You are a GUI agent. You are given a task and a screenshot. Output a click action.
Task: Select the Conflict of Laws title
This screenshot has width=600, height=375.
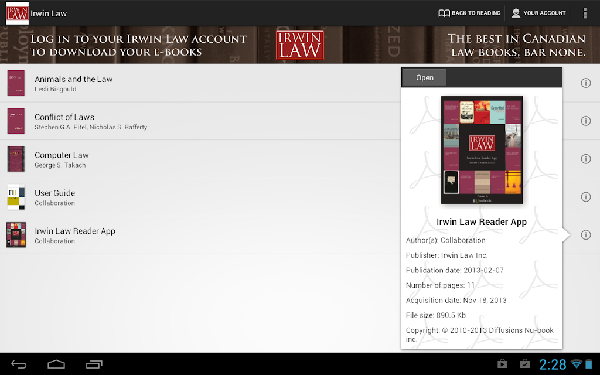(64, 117)
